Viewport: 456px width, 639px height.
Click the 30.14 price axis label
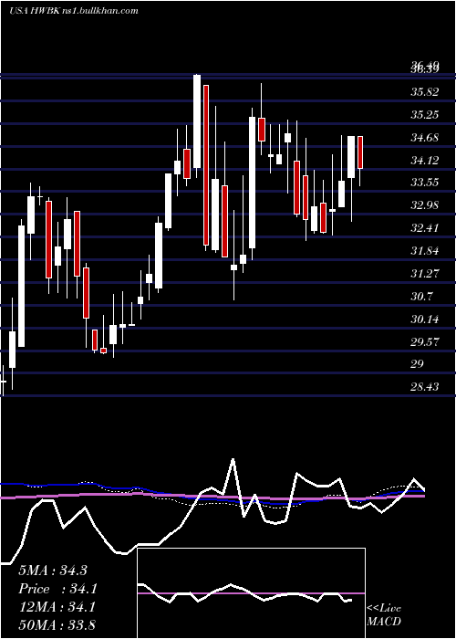point(425,319)
